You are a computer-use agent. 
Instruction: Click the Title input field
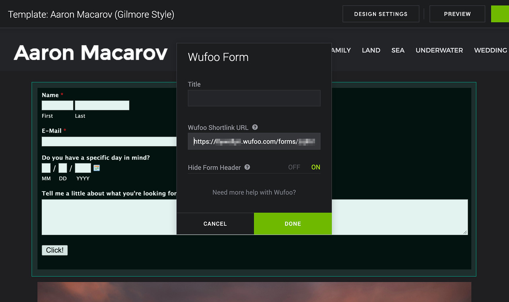(254, 98)
